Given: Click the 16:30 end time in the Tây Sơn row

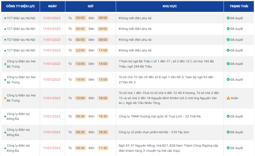Looking at the screenshot, I should (103, 132).
